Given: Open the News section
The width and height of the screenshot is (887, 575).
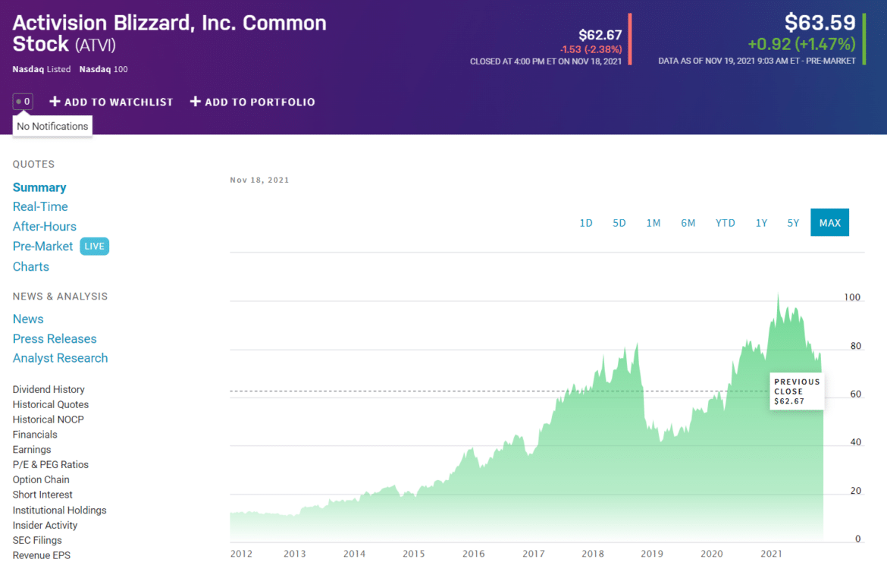Looking at the screenshot, I should (28, 319).
